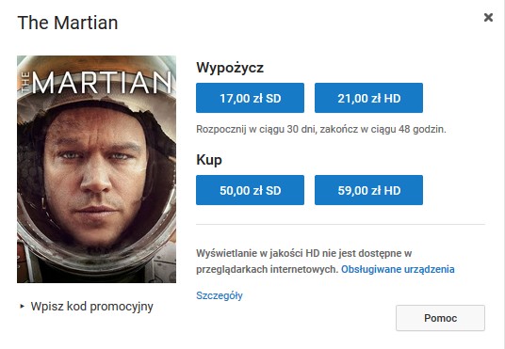
Task: Rent the movie for 17,00 zł SD
Action: (x=250, y=98)
